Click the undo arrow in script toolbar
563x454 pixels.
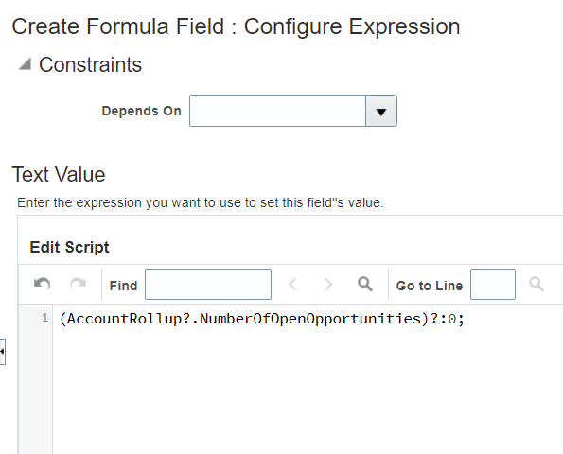pyautogui.click(x=42, y=284)
